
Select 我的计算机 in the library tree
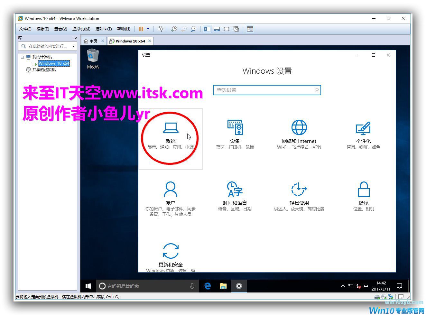pos(42,57)
